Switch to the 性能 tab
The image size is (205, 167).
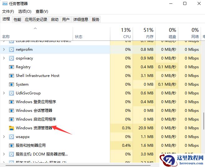[17, 20]
